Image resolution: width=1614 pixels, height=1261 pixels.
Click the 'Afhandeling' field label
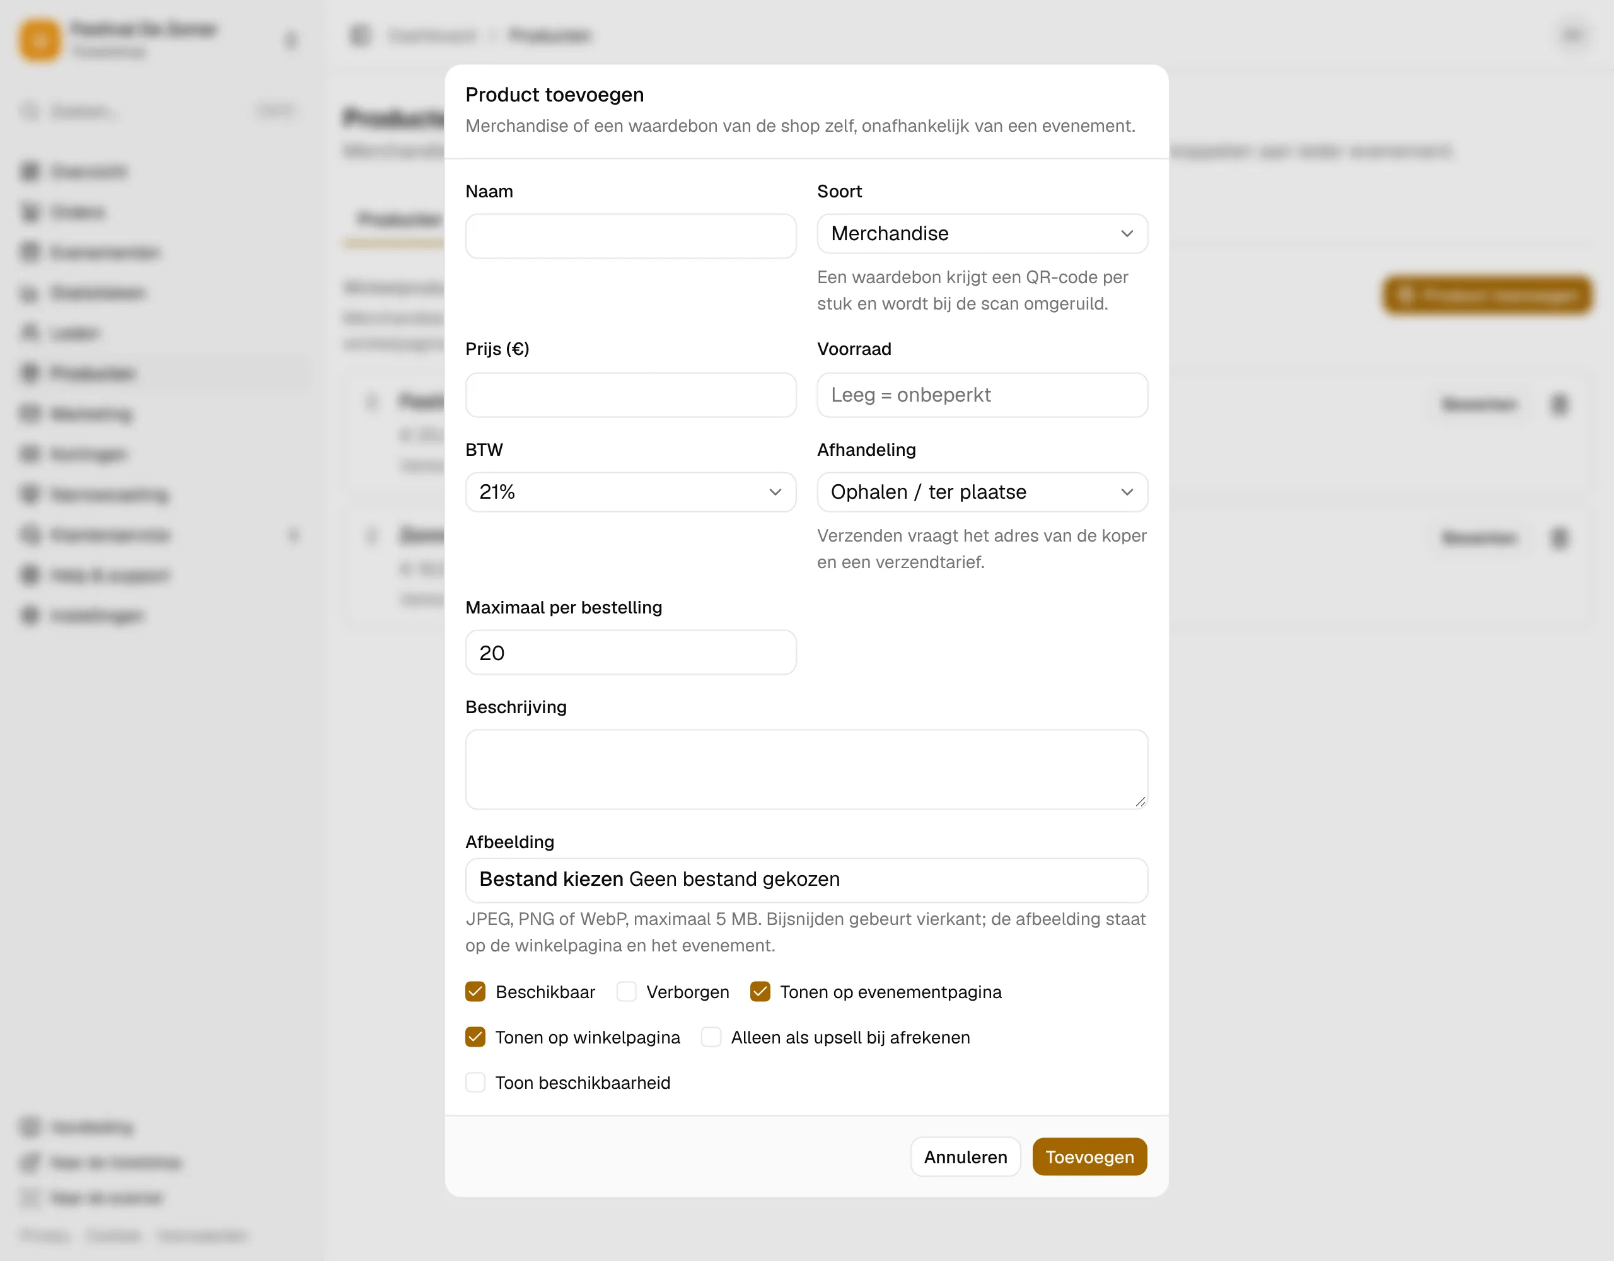pos(866,450)
